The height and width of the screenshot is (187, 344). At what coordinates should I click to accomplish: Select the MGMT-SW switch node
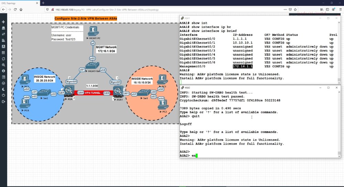92,66
